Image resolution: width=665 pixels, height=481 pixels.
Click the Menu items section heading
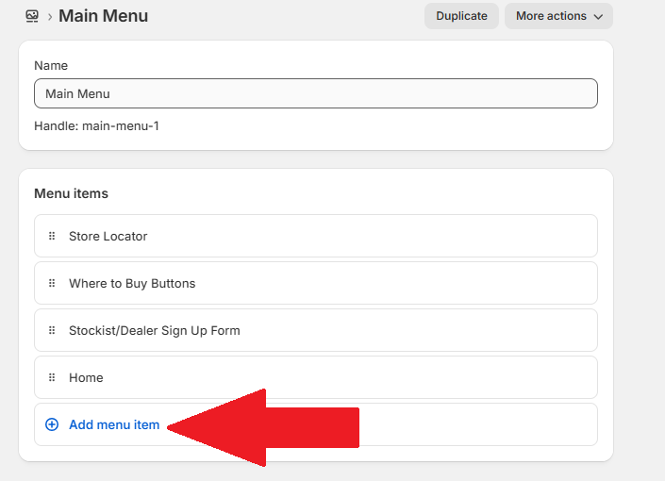[x=71, y=193]
